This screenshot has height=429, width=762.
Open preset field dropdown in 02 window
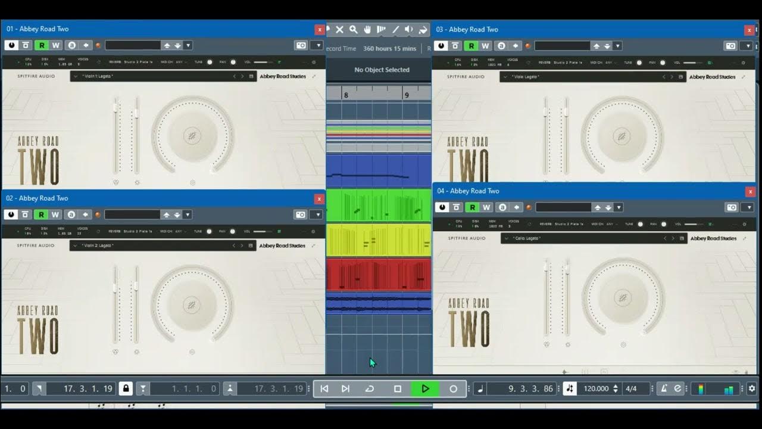pyautogui.click(x=188, y=214)
